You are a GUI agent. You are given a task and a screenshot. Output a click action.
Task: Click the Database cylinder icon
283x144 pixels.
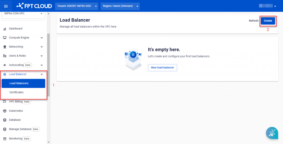pyautogui.click(x=5, y=120)
